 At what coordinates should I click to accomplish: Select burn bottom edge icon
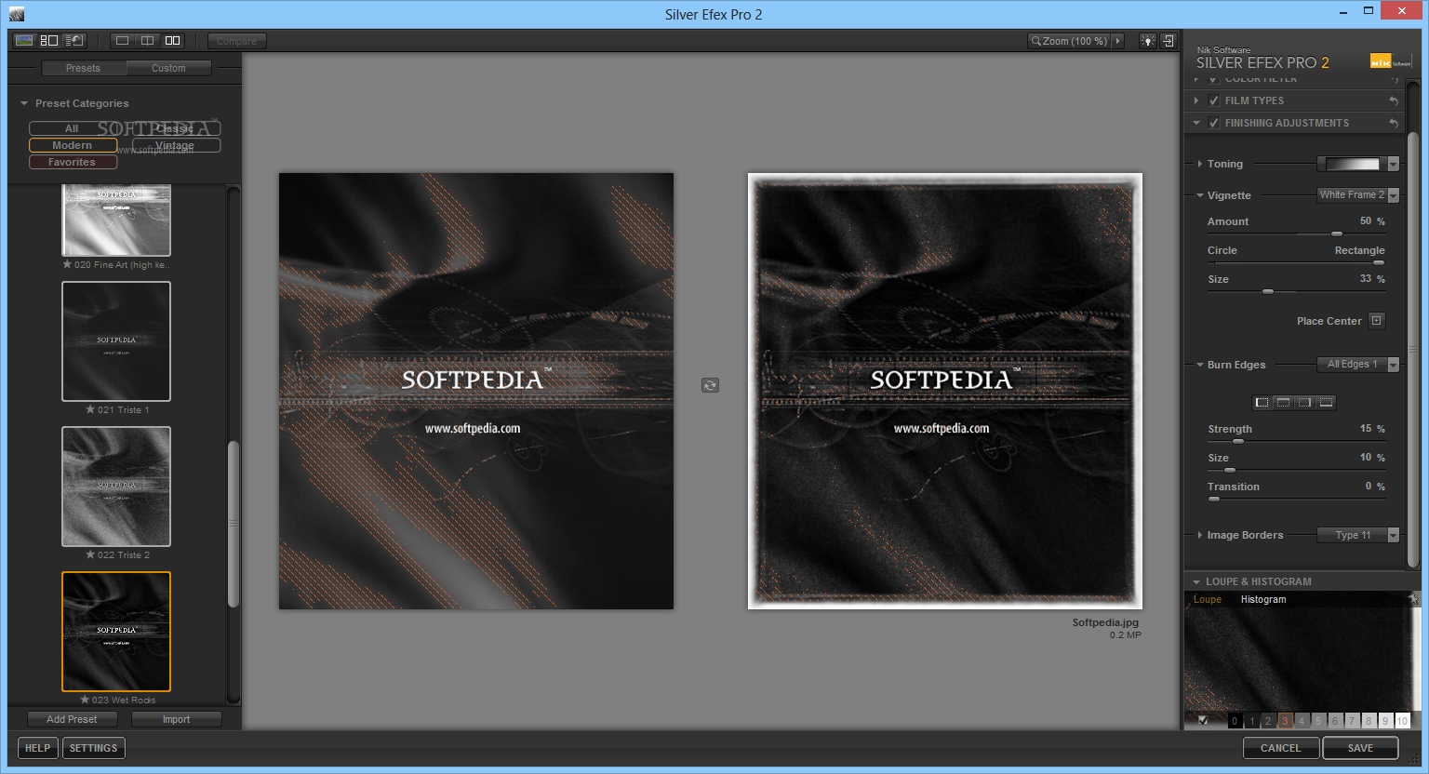1326,402
